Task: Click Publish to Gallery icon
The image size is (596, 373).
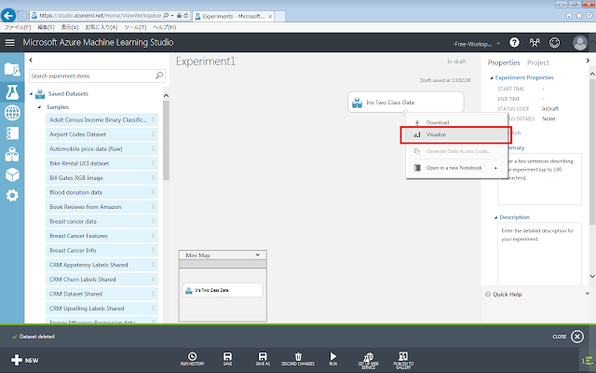Action: tap(403, 361)
